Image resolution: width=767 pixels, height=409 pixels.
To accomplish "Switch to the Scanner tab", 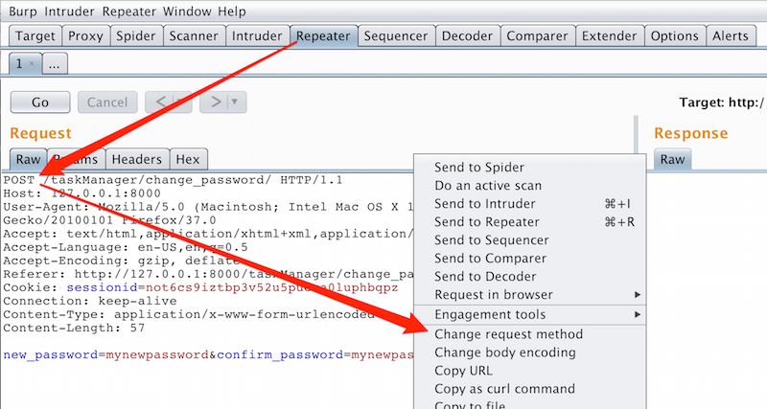I will 194,35.
